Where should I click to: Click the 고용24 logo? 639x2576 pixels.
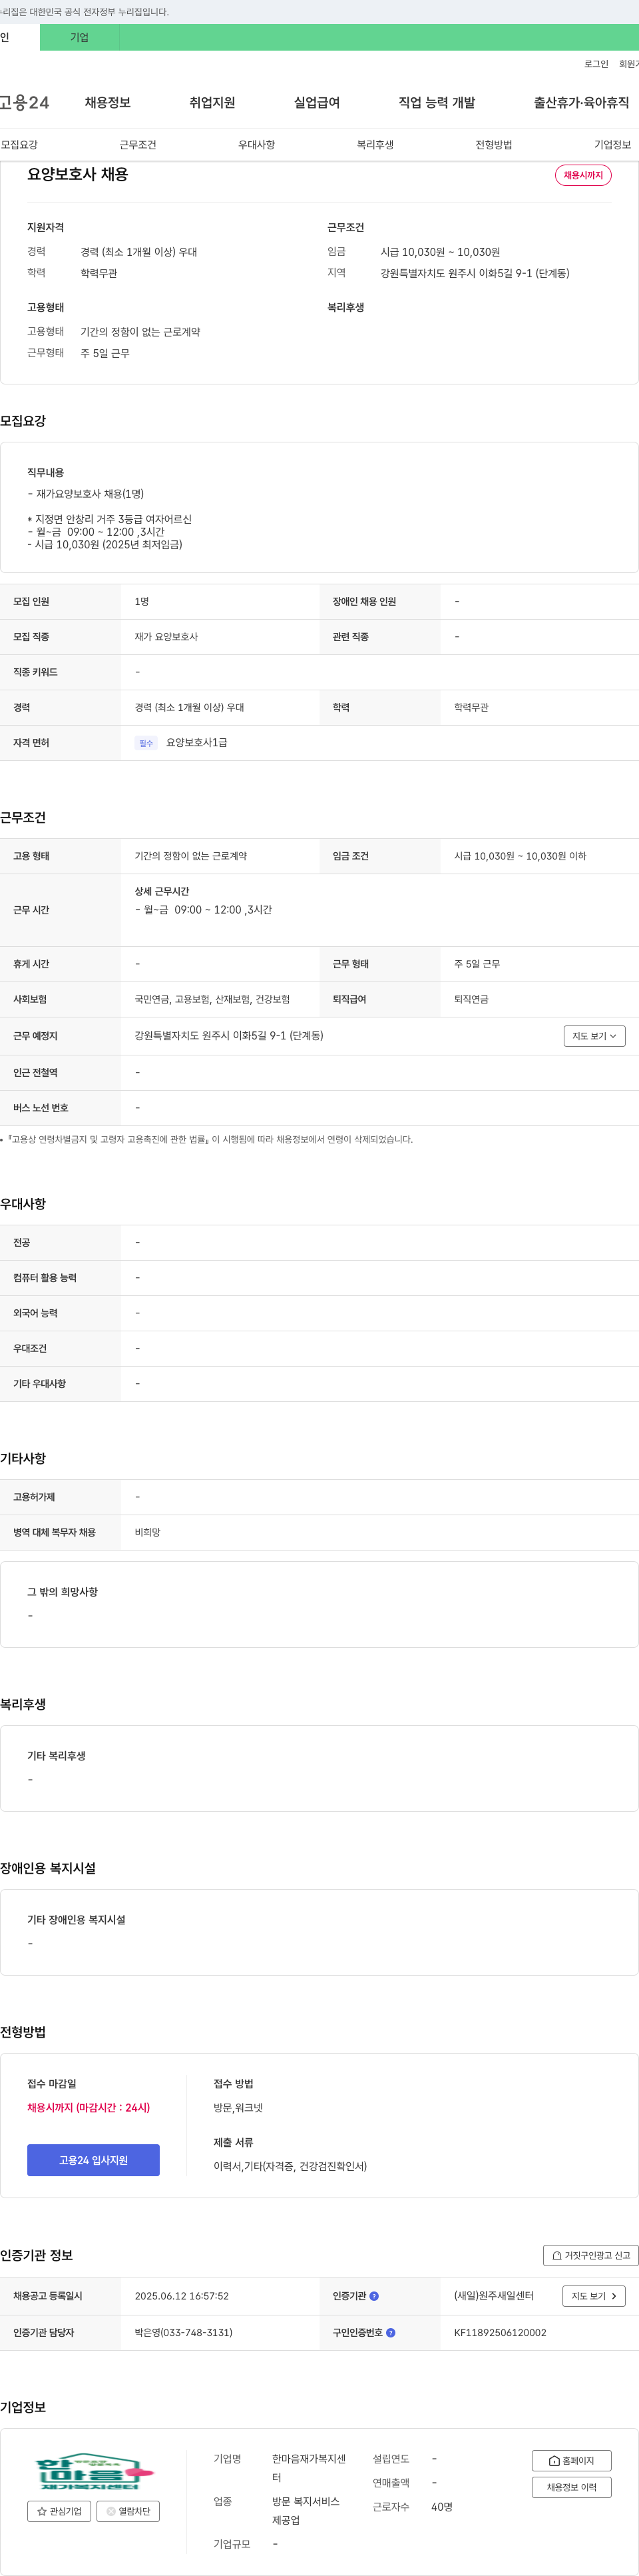click(24, 102)
